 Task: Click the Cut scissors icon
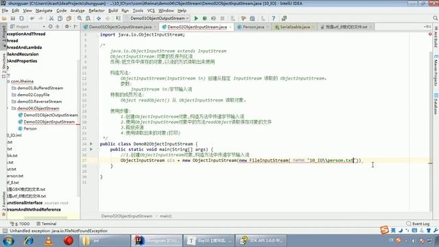click(51, 19)
